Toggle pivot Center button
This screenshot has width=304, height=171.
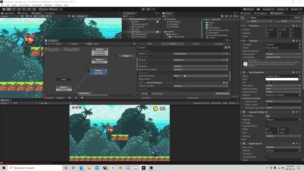click(43, 9)
